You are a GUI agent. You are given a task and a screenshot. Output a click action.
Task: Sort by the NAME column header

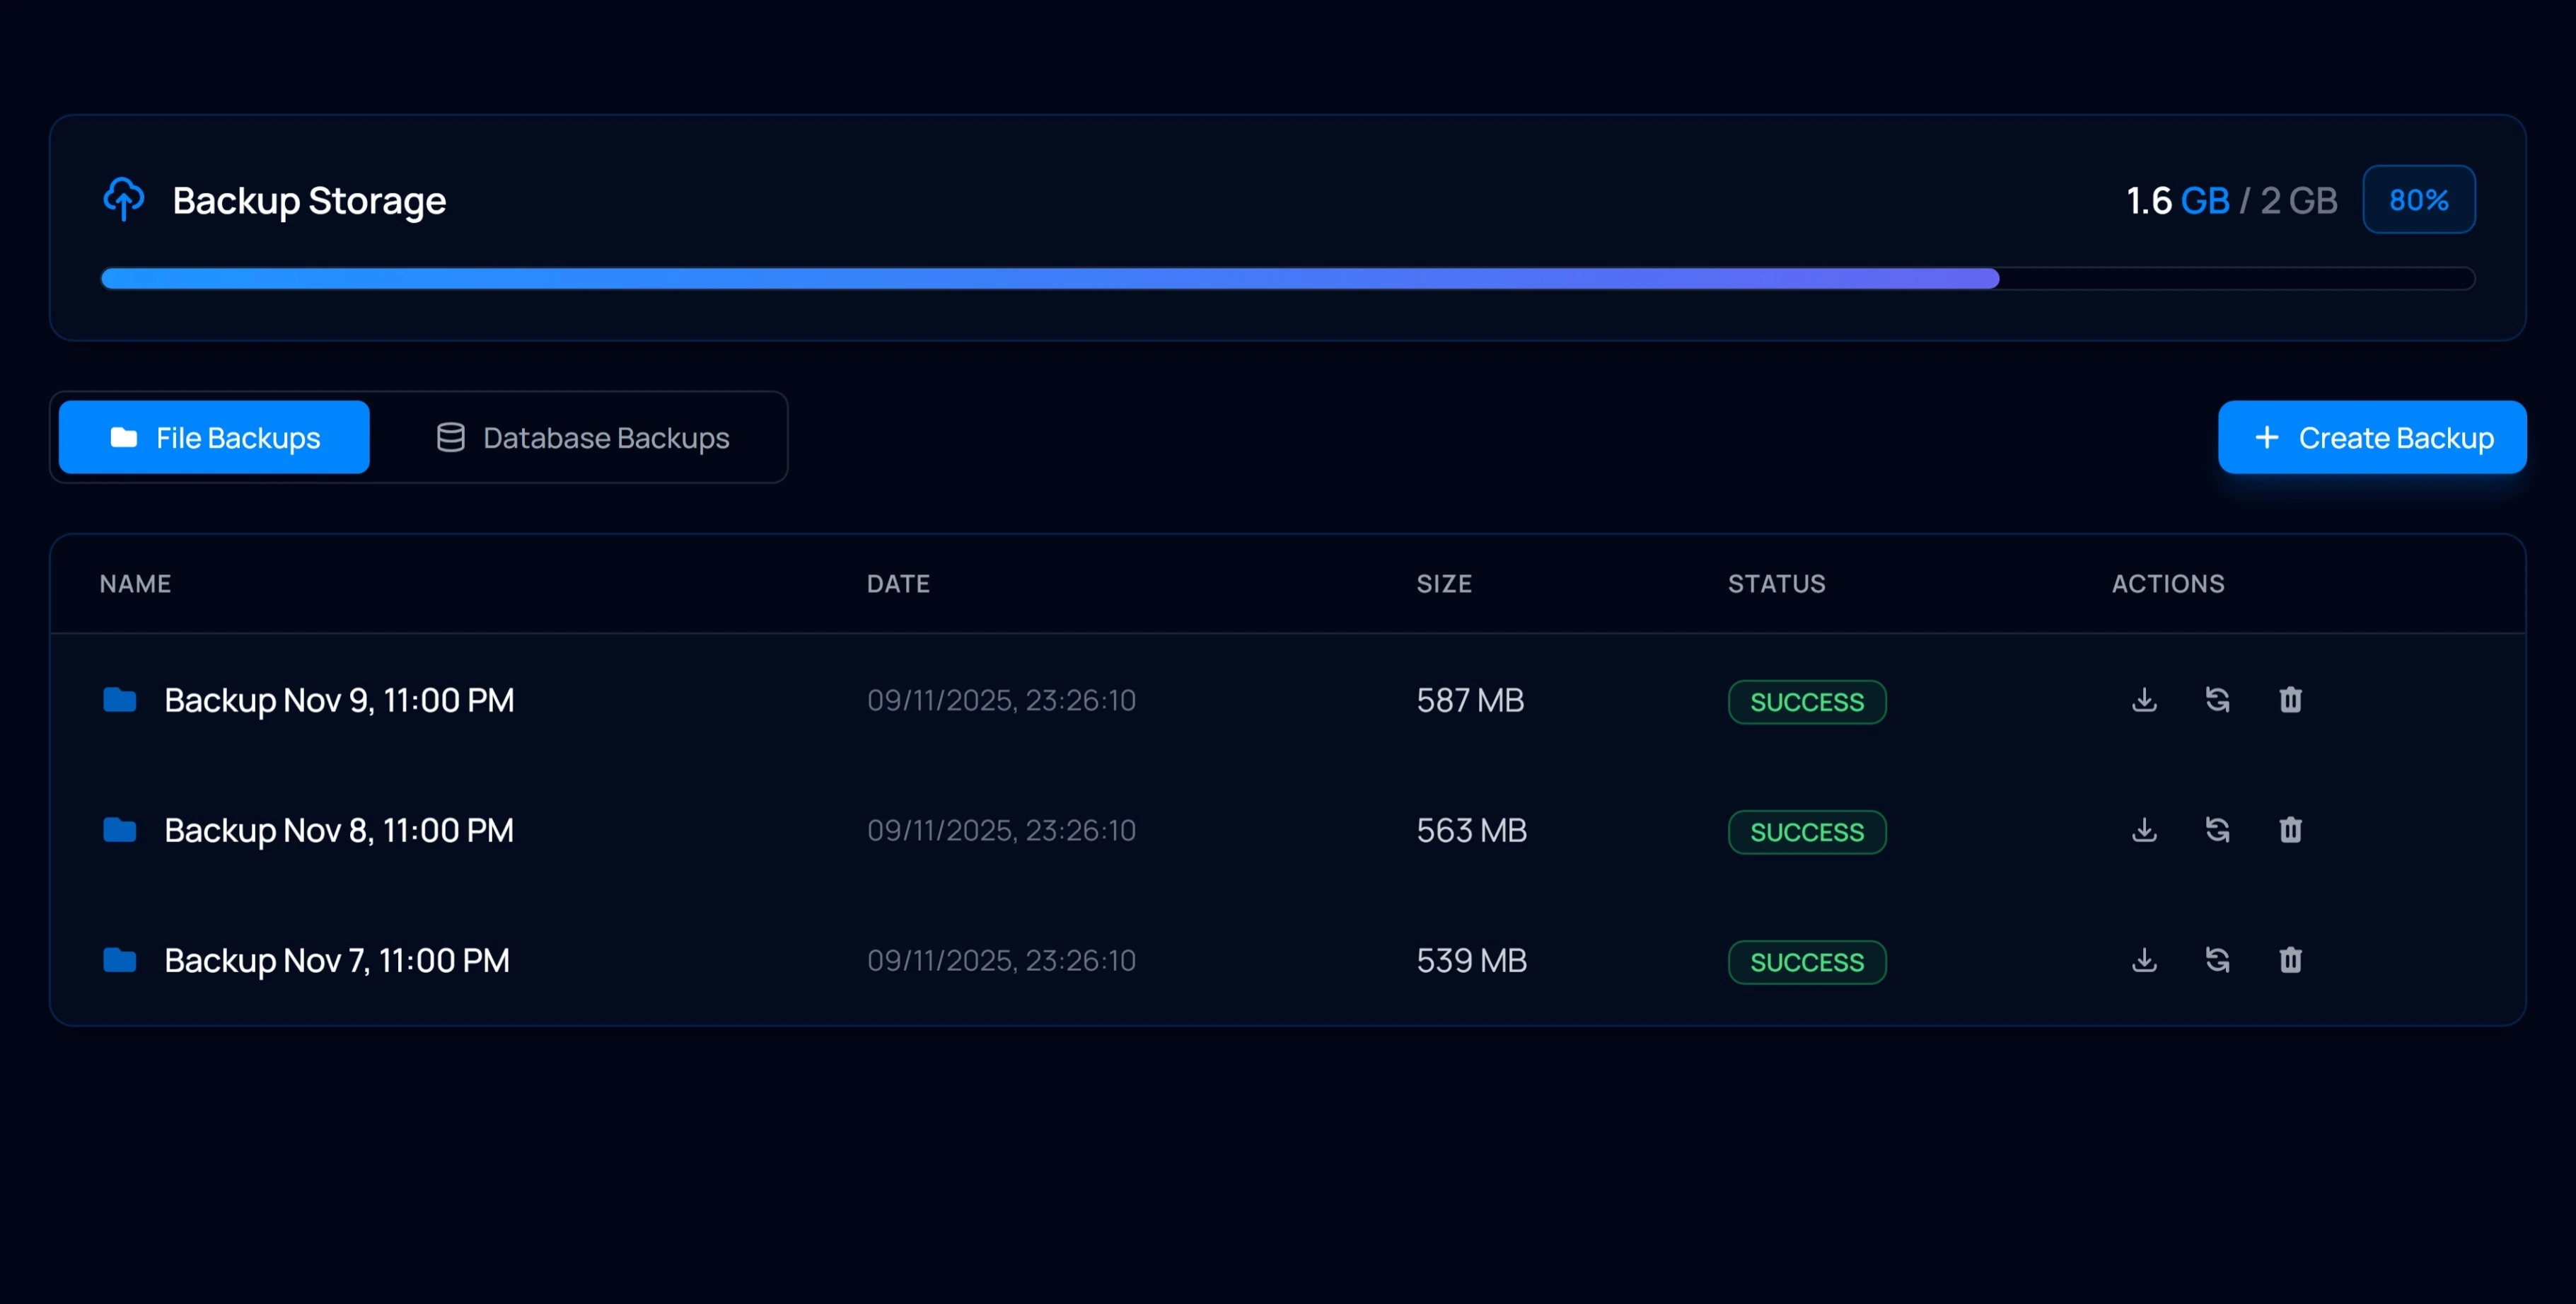point(134,583)
